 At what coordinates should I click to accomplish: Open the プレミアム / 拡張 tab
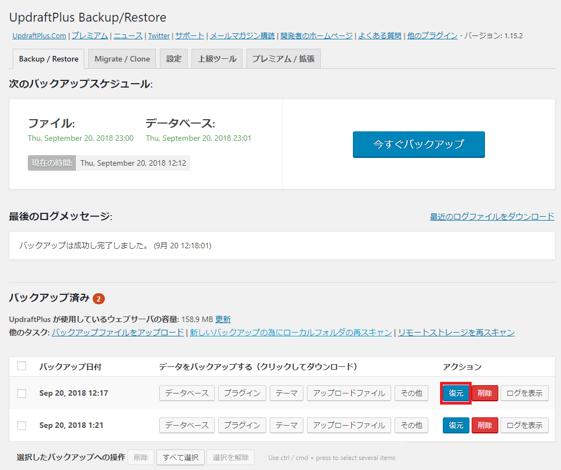(283, 58)
